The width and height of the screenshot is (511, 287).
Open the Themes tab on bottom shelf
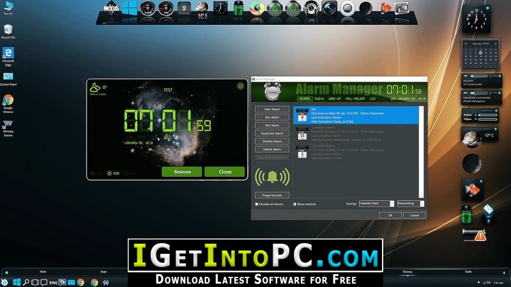[408, 272]
